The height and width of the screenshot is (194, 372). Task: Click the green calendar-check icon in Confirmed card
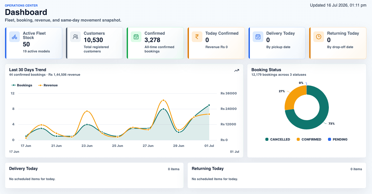(x=136, y=37)
